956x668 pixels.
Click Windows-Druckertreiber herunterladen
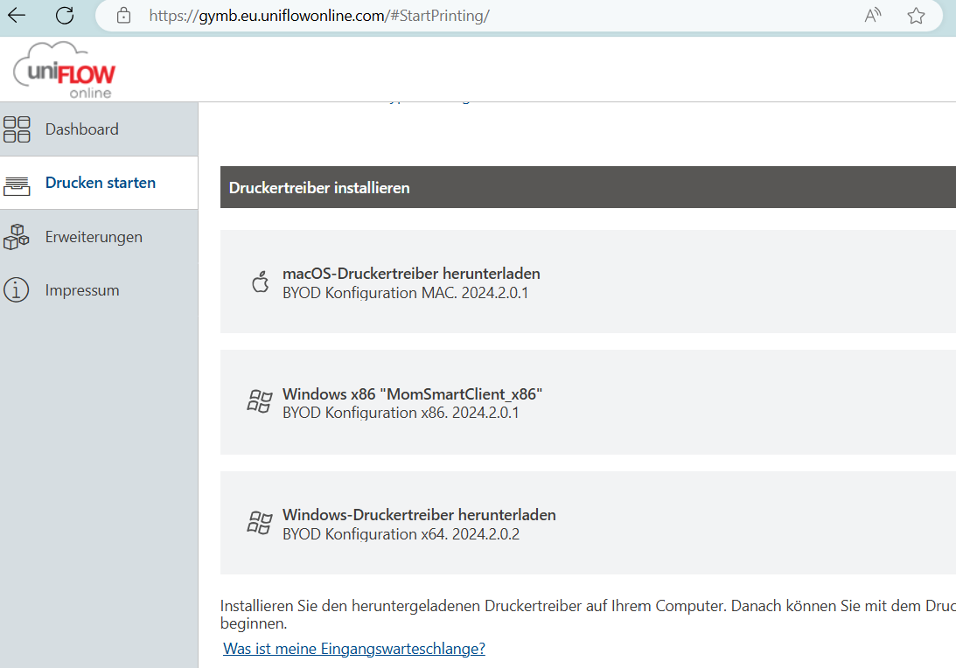coord(419,515)
